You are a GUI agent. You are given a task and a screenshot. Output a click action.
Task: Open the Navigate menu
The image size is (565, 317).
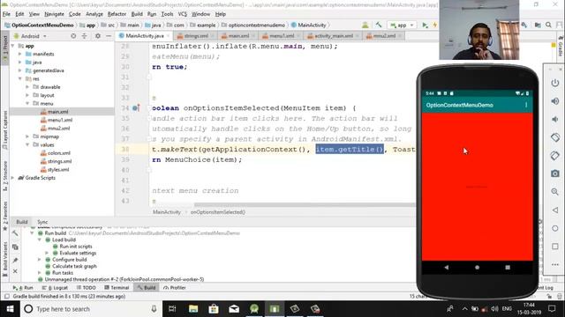click(54, 14)
